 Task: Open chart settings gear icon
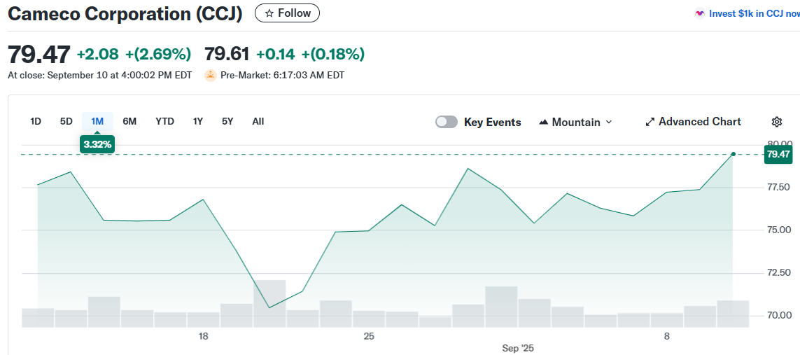pyautogui.click(x=776, y=122)
